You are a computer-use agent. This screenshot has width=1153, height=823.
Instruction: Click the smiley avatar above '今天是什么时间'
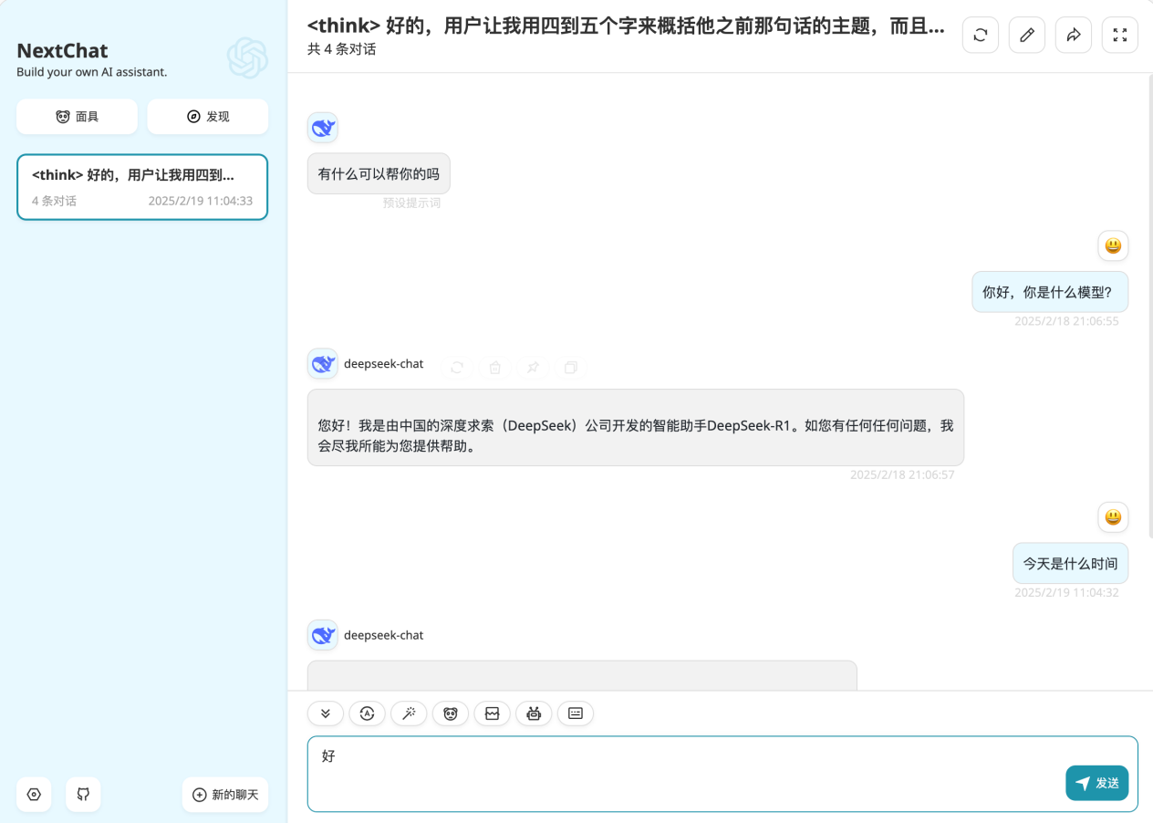pos(1113,517)
